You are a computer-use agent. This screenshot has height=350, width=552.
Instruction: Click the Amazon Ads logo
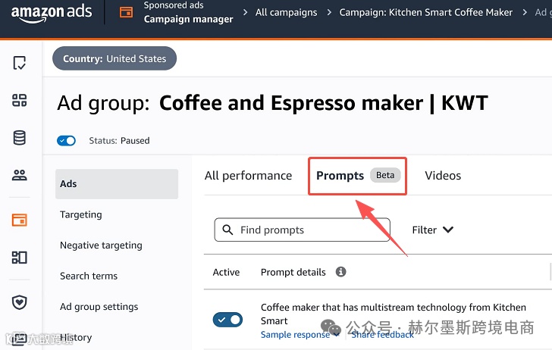point(52,13)
